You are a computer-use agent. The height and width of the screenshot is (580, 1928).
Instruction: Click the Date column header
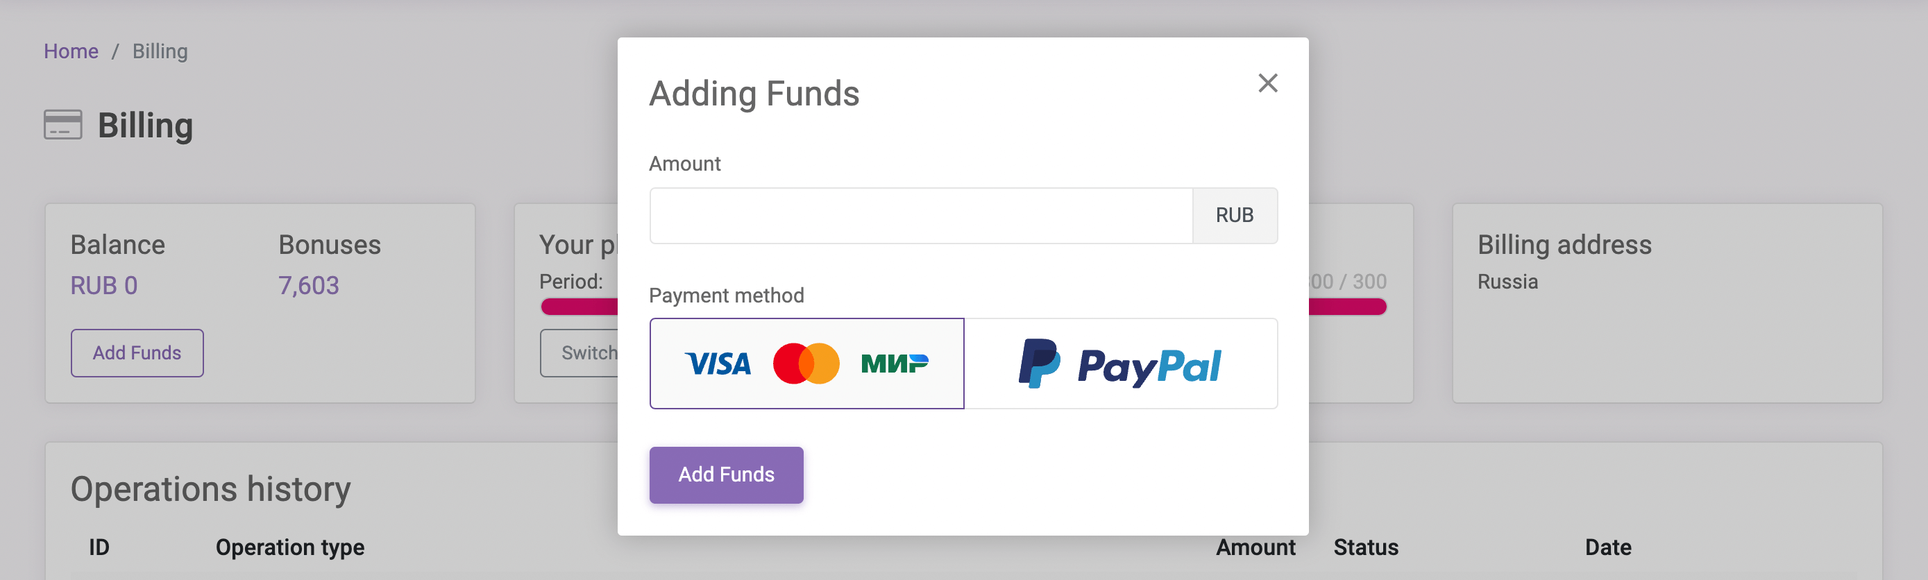coord(1607,547)
